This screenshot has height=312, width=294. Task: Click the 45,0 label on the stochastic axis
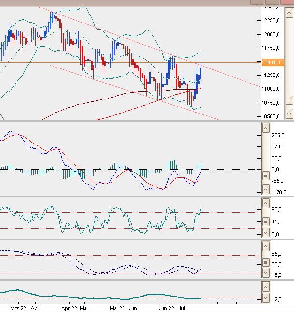pyautogui.click(x=277, y=221)
